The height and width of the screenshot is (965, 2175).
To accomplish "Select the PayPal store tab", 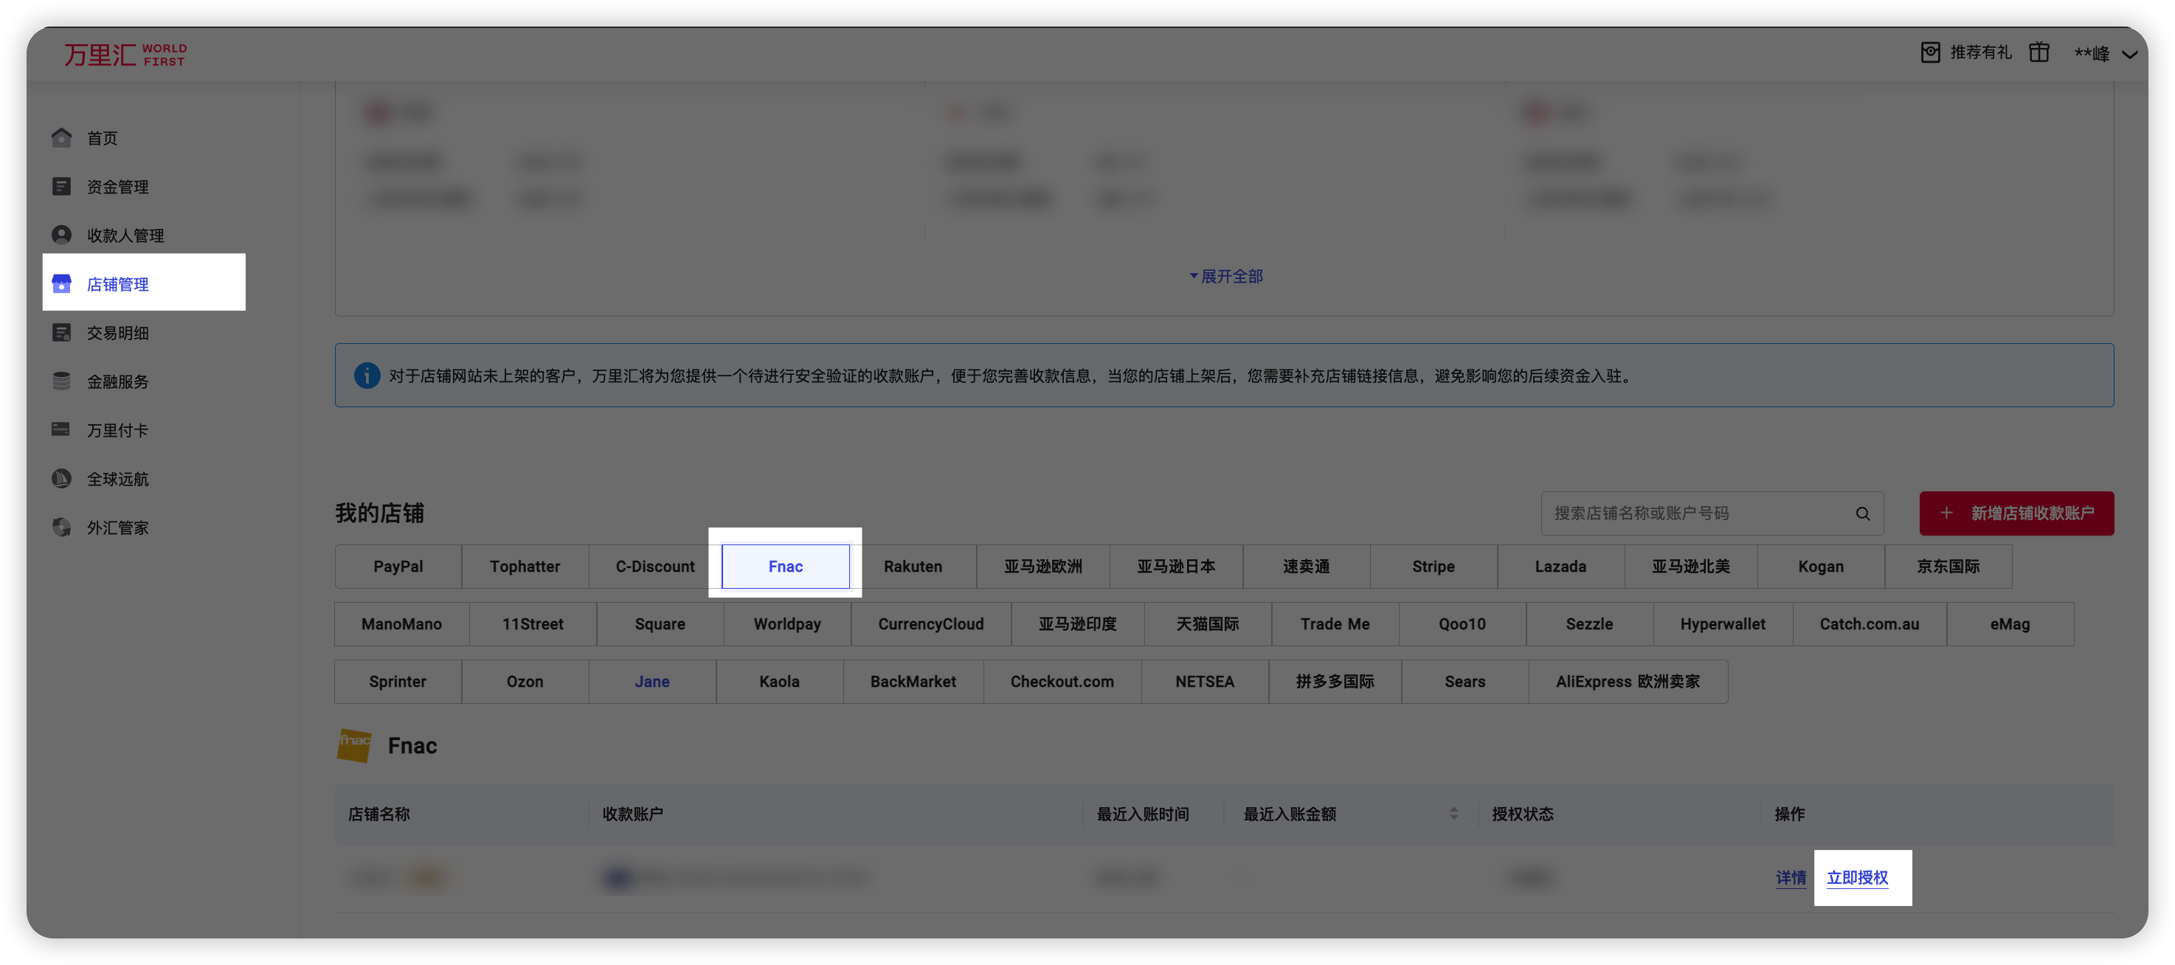I will click(398, 567).
